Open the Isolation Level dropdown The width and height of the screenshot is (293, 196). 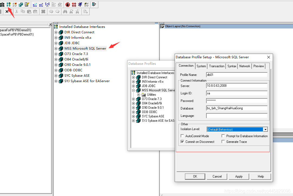(265, 129)
